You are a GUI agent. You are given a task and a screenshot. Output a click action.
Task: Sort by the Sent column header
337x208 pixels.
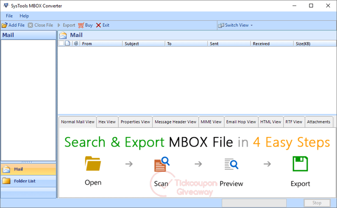[x=229, y=44]
